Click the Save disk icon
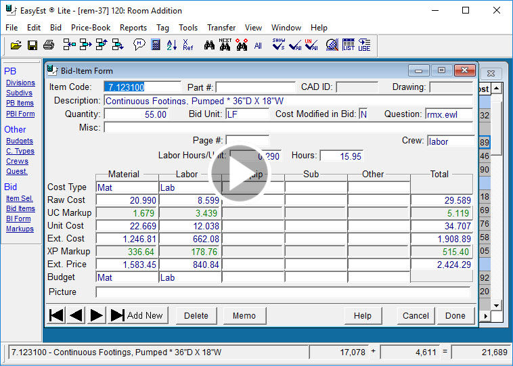Viewport: 513px width, 366px height. coord(32,45)
